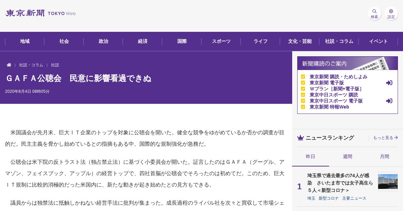Open the スポーツ navigation menu
The height and width of the screenshot is (211, 403).
tap(221, 41)
